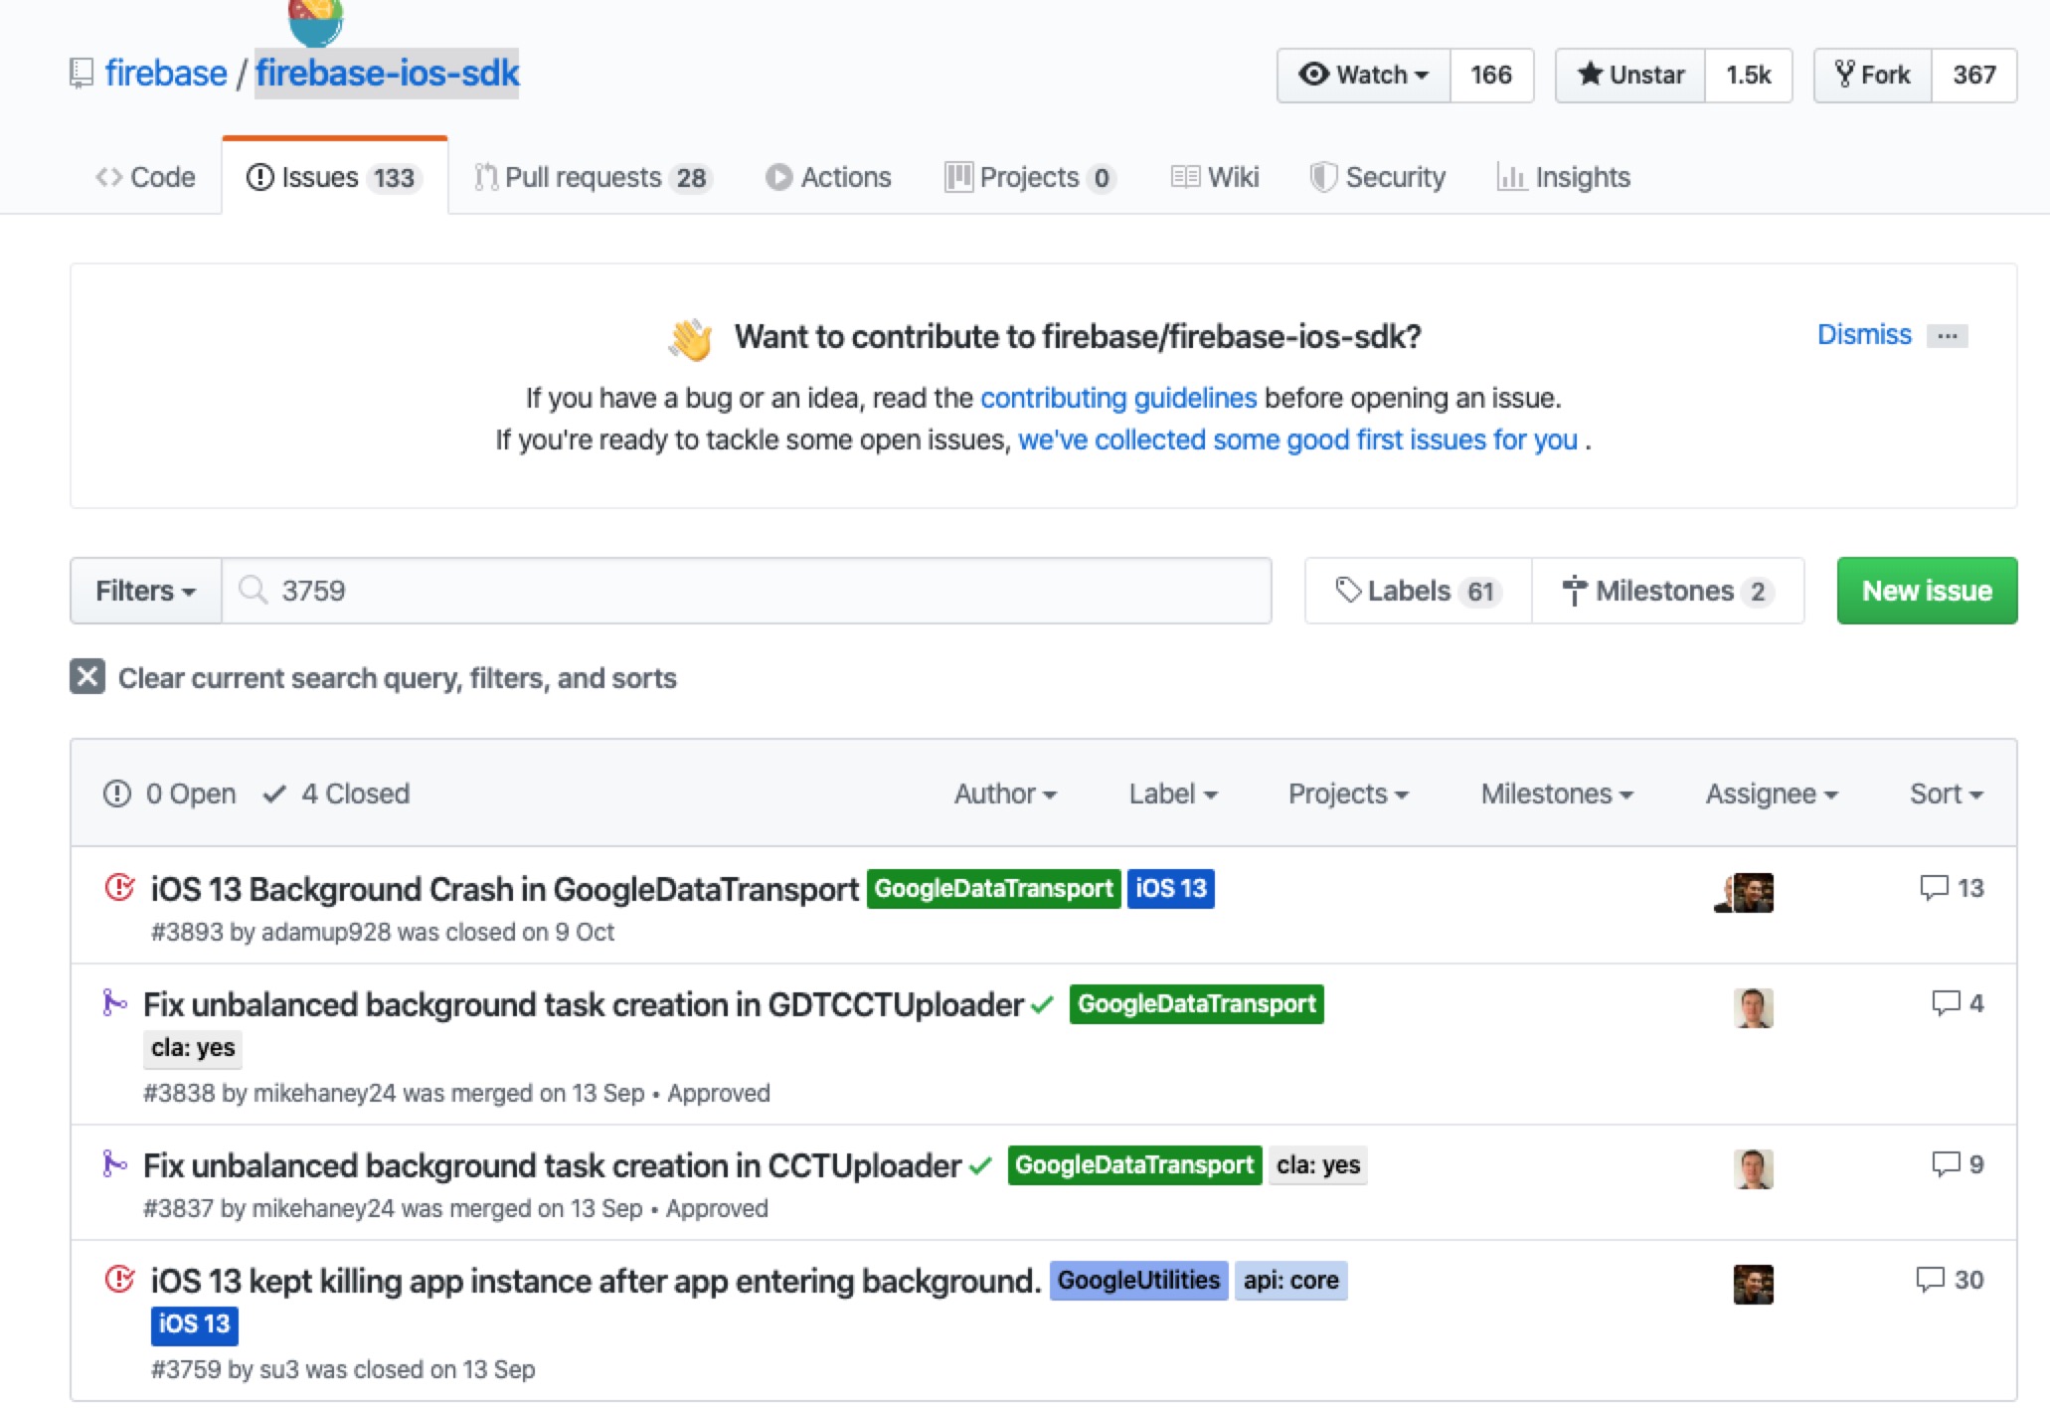
Task: Open Labels list button
Action: [x=1418, y=591]
